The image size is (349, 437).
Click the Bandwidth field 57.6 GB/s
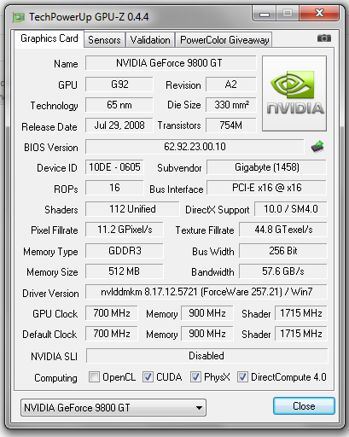point(283,271)
